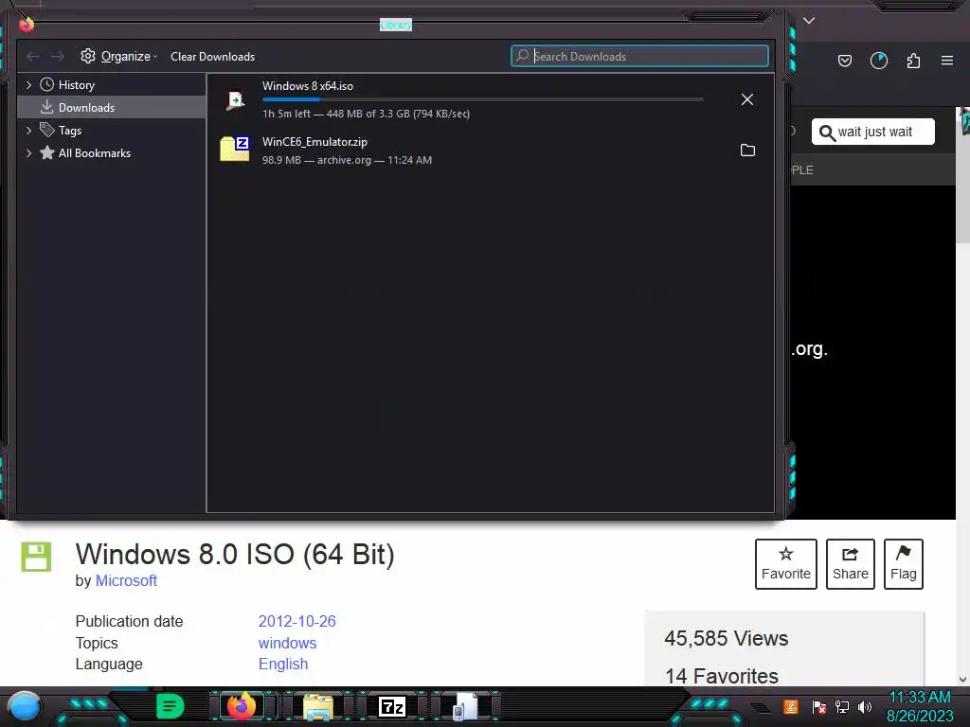Open the English language link
This screenshot has height=727, width=970.
pyautogui.click(x=282, y=664)
